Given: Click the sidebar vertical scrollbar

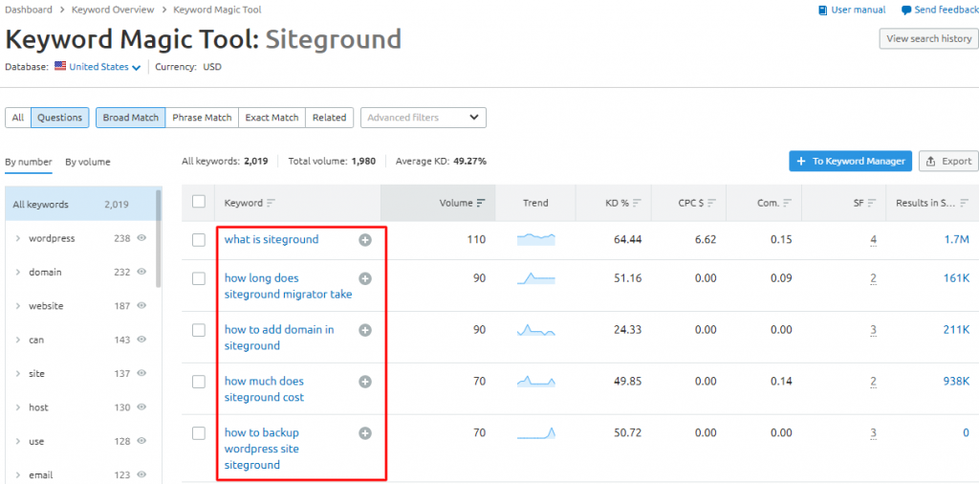Looking at the screenshot, I should pyautogui.click(x=160, y=237).
